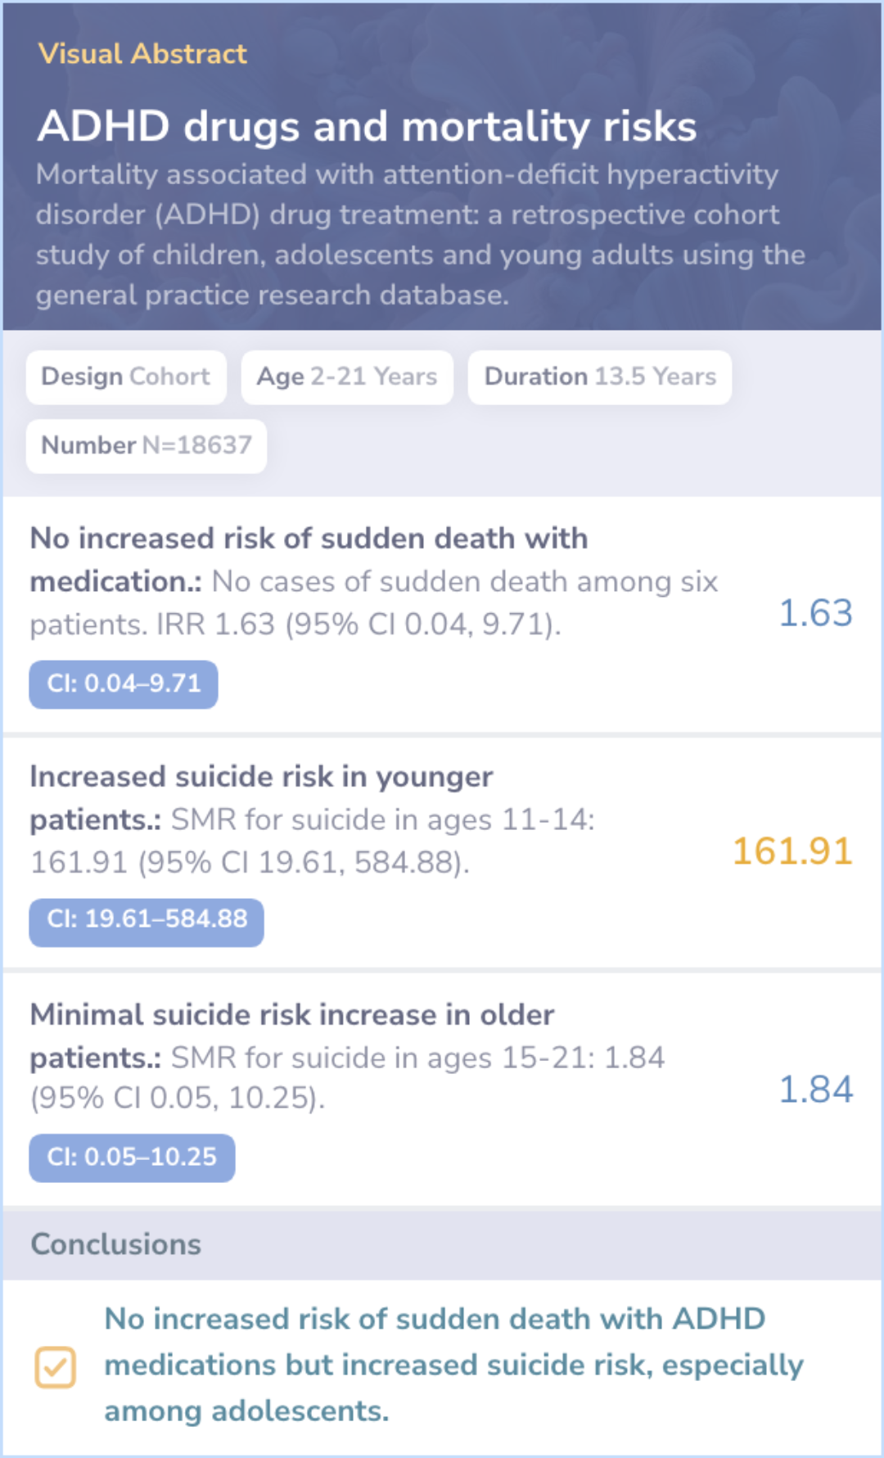Click the orange 161.91 SMR value

pos(792,851)
